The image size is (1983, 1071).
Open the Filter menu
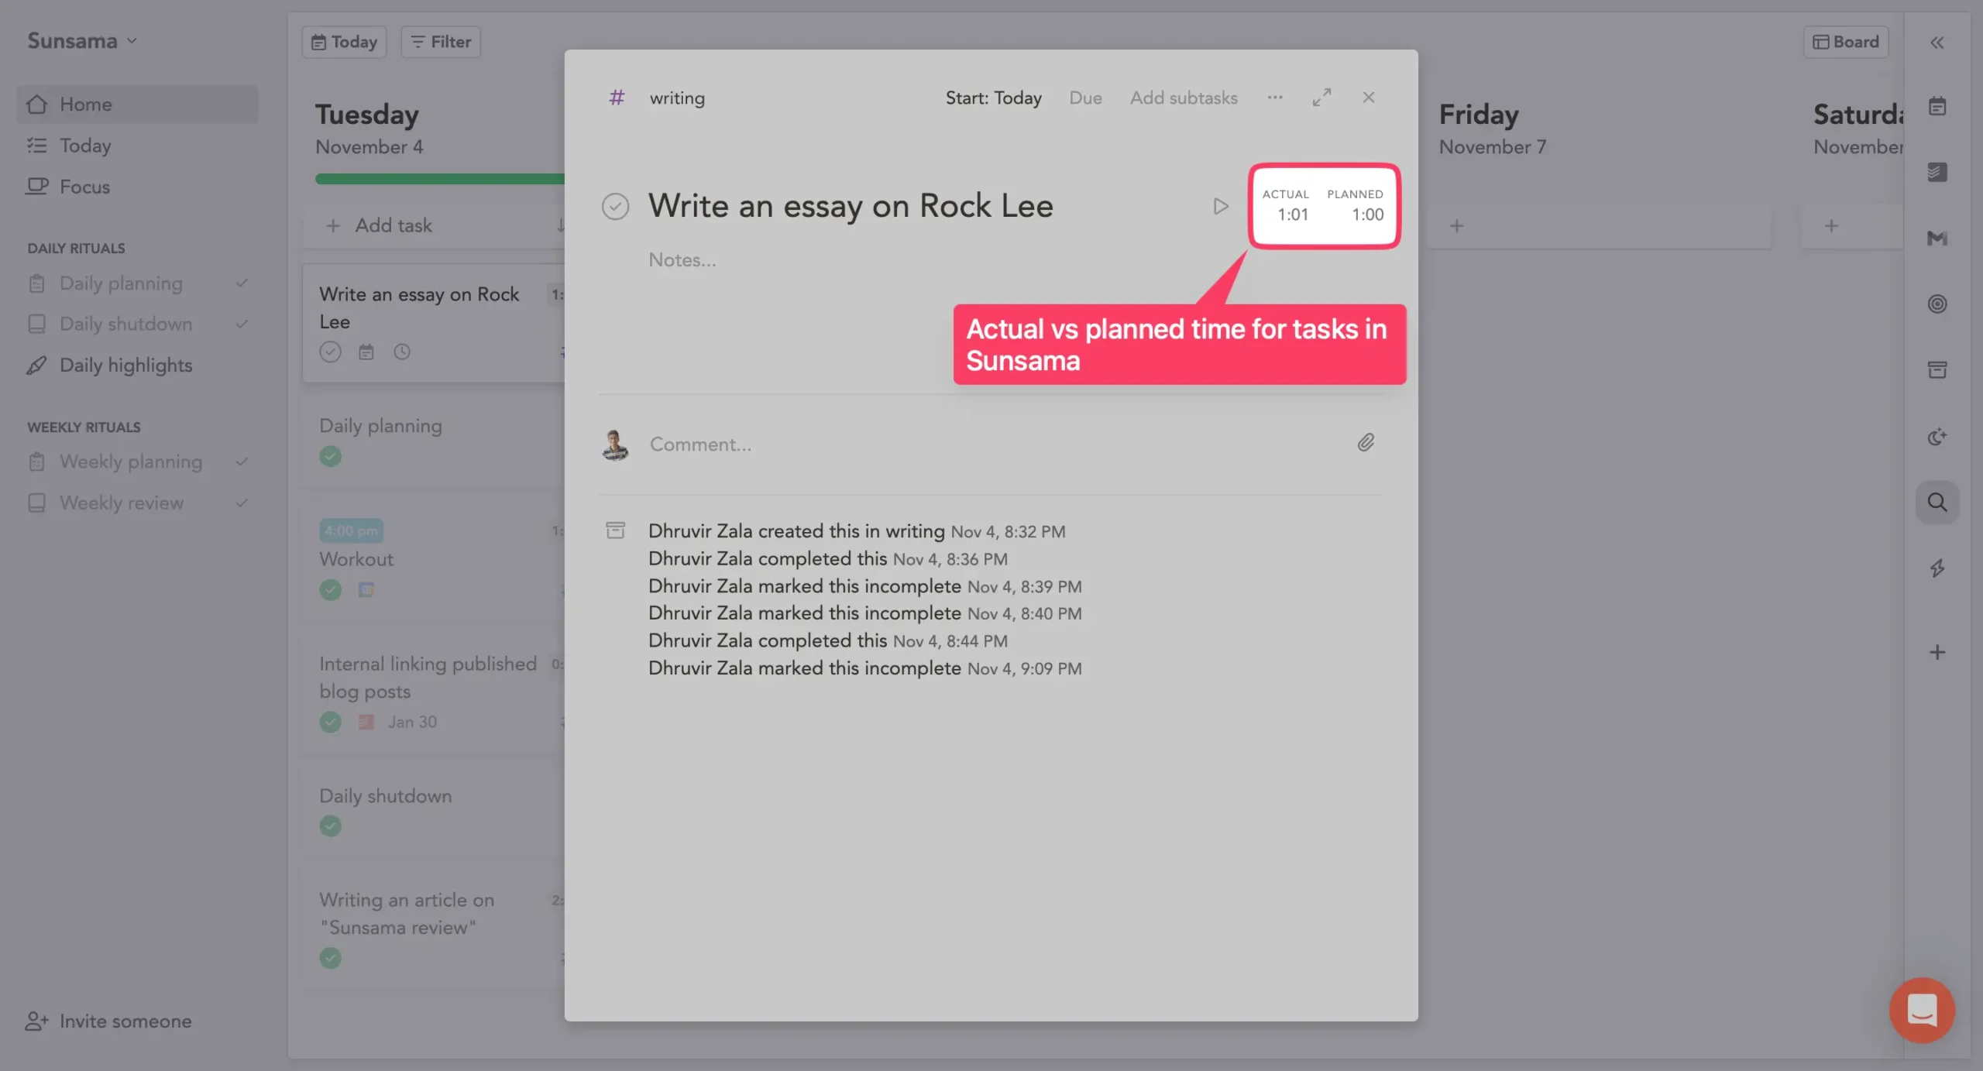440,42
